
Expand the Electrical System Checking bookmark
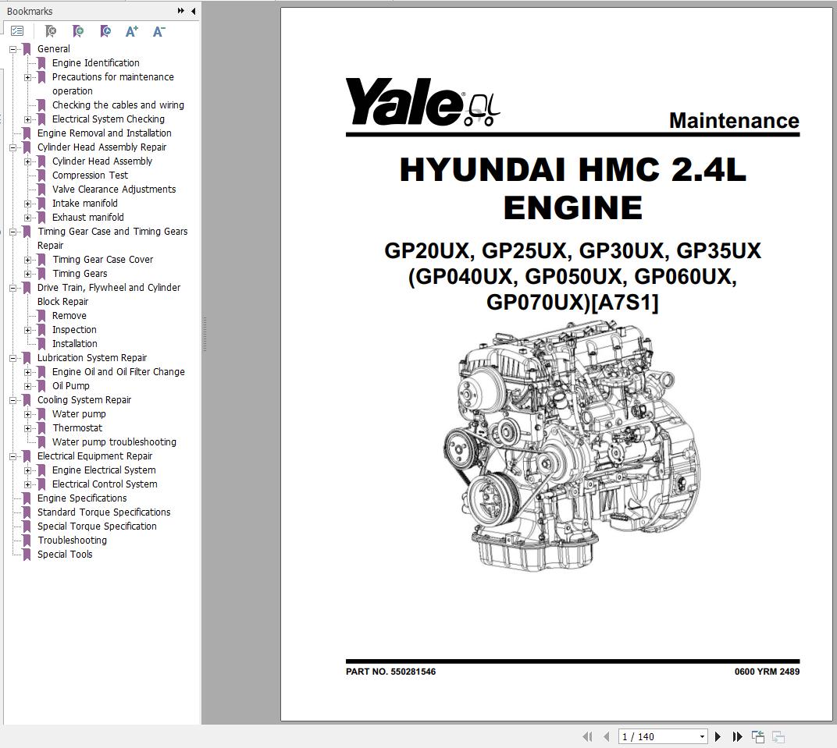(x=28, y=119)
